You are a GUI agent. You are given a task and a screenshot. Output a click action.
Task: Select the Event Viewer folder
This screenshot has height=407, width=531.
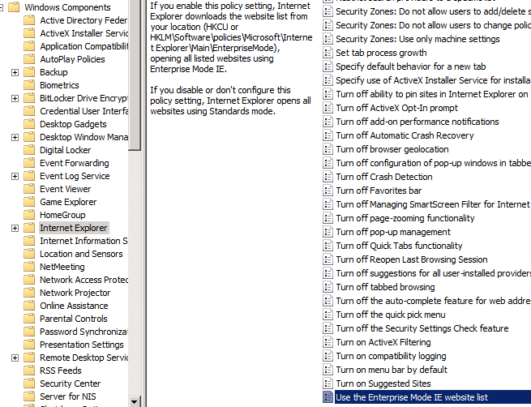(66, 189)
